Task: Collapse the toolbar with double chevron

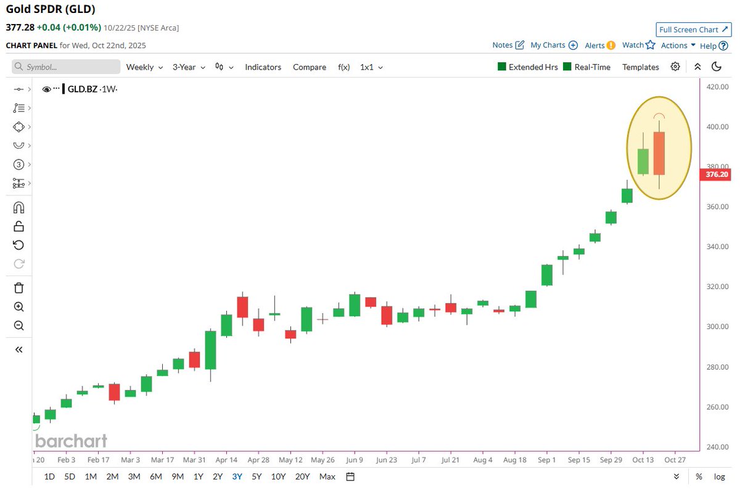Action: pyautogui.click(x=697, y=67)
